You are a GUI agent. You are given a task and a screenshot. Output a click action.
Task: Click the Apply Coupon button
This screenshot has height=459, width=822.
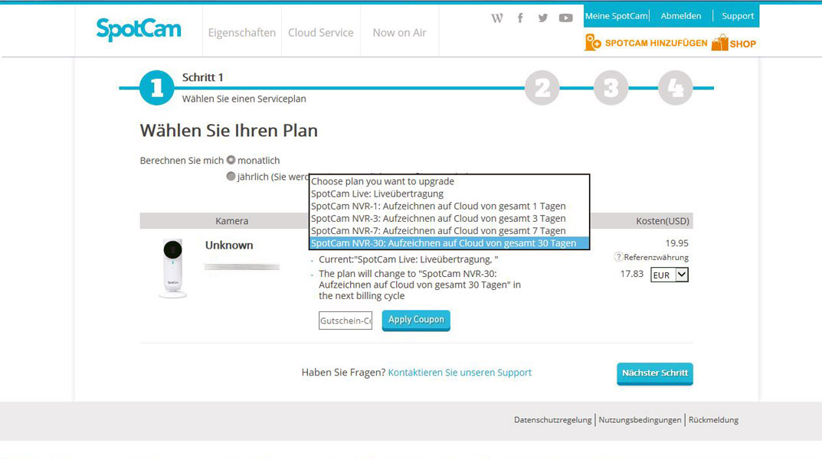(416, 321)
